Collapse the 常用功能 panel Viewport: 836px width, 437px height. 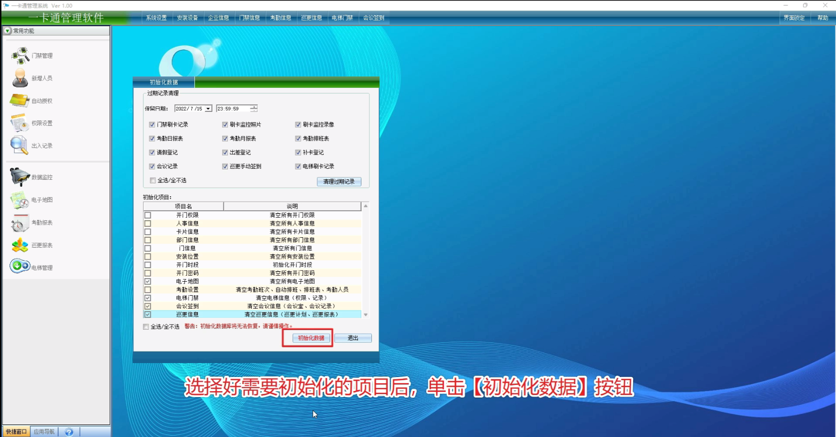pos(7,31)
